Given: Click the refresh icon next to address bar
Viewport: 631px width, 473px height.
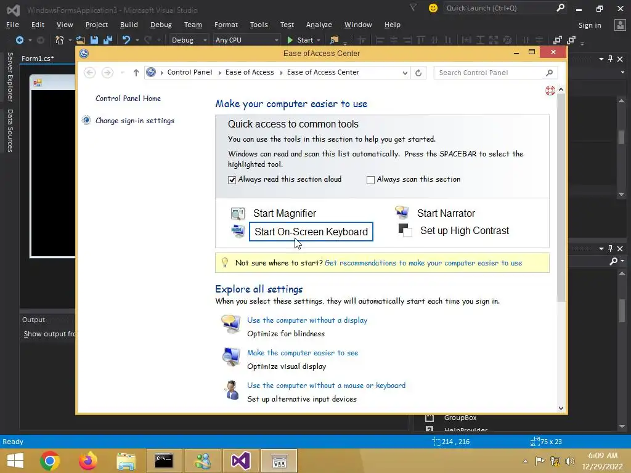Looking at the screenshot, I should (418, 73).
